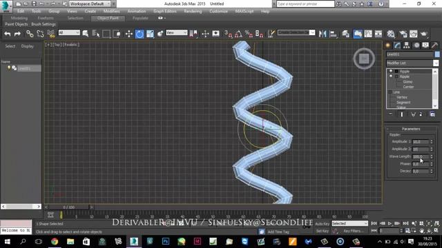Activate the Select and Scale tool

[x=150, y=34]
